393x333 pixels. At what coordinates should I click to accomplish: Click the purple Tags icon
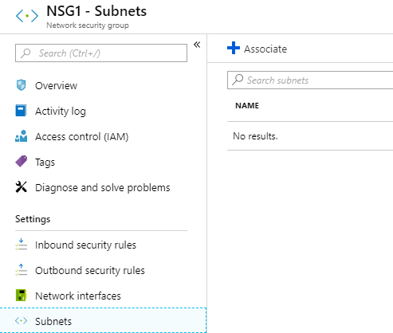pos(22,161)
